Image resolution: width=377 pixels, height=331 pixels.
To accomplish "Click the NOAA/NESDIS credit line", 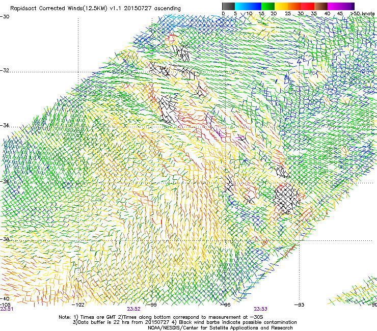I will (x=220, y=328).
